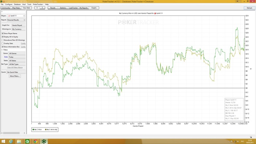Image resolution: width=256 pixels, height=144 pixels.
Task: Select the $ cash games button
Action: 37,8
